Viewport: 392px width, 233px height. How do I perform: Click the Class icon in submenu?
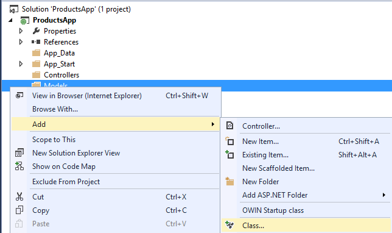tap(229, 225)
